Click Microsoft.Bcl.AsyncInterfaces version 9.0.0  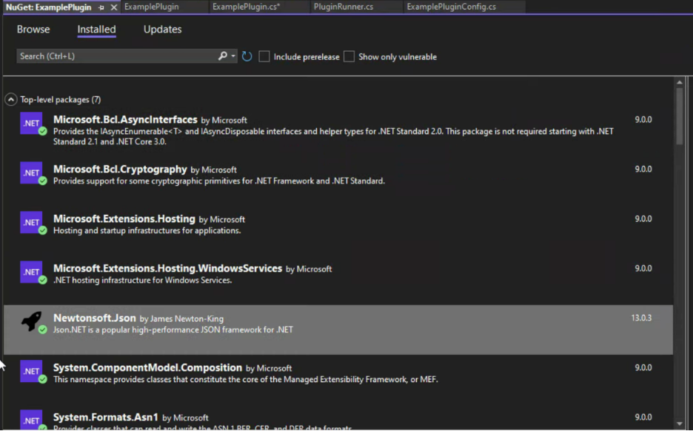(643, 120)
